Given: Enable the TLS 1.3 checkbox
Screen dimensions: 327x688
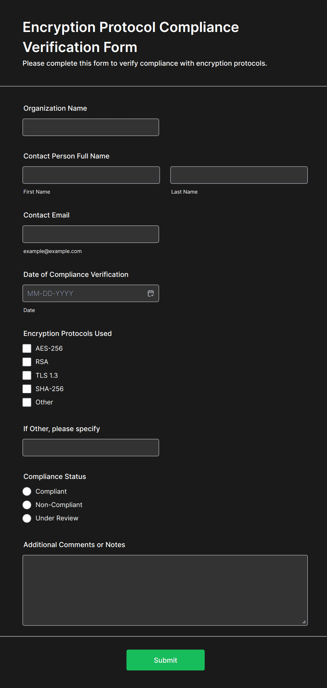Looking at the screenshot, I should tap(27, 375).
